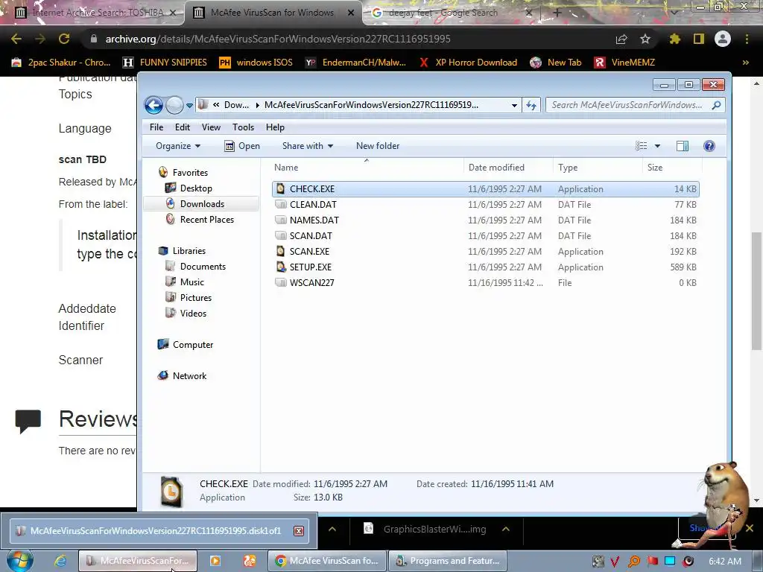Select Computer in navigation pane

coord(186,345)
